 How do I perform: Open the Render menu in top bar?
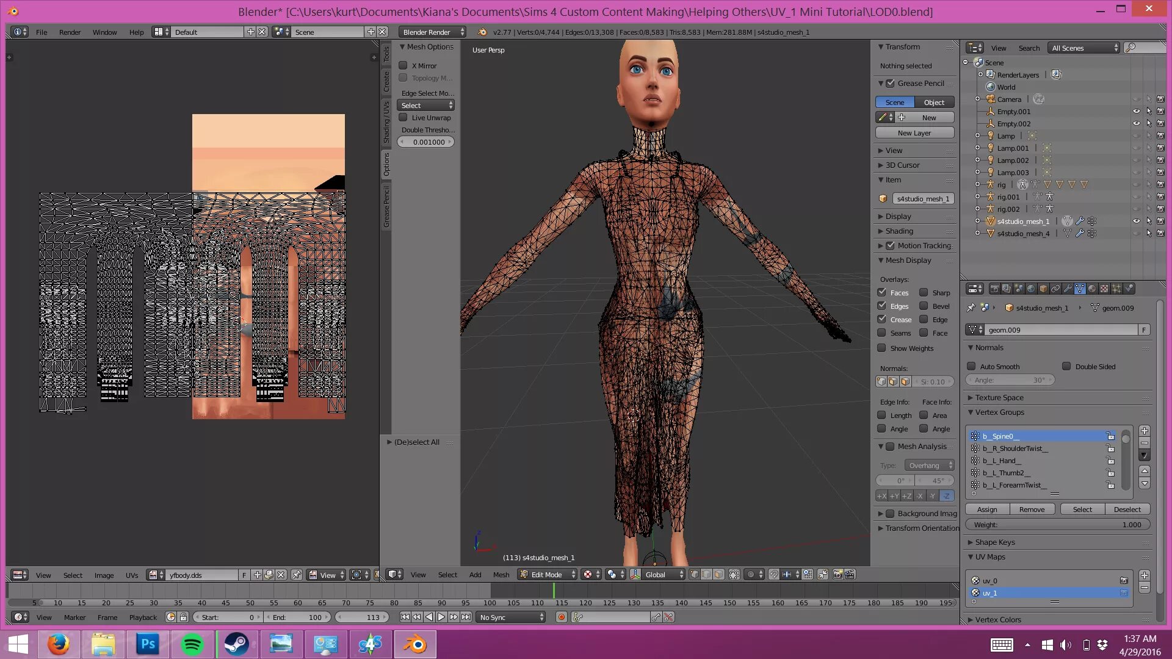[70, 32]
